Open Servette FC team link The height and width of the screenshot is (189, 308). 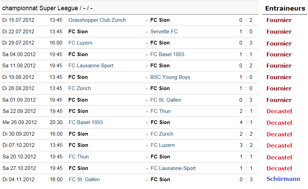pos(164,32)
